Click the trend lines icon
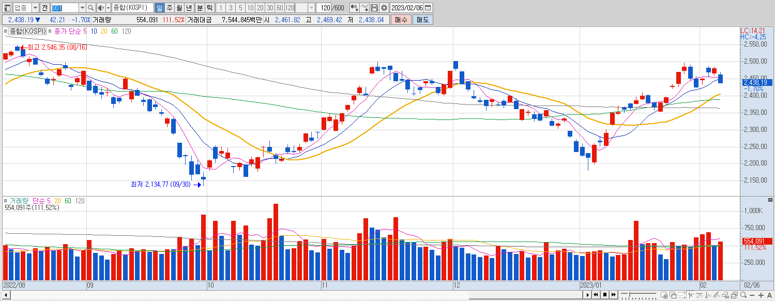 click(x=717, y=295)
